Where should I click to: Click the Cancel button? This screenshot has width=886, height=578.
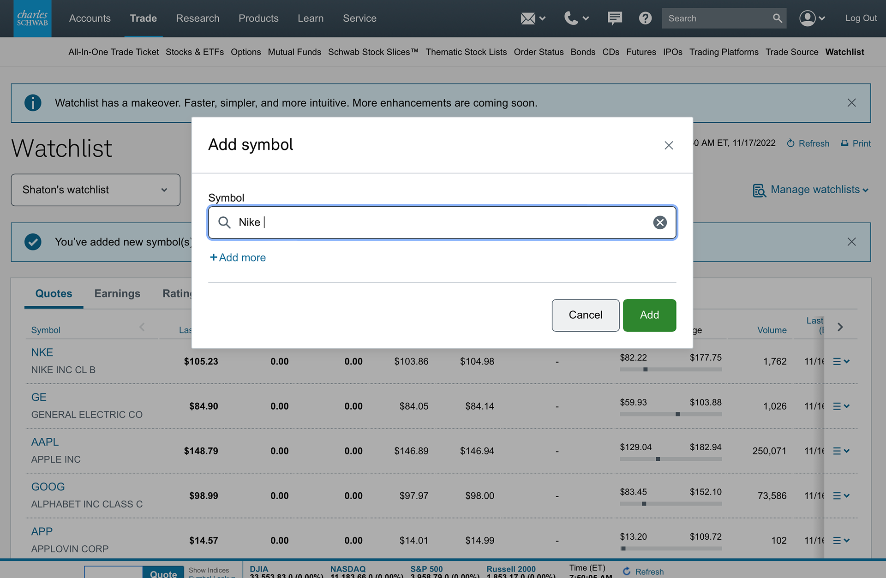[586, 315]
